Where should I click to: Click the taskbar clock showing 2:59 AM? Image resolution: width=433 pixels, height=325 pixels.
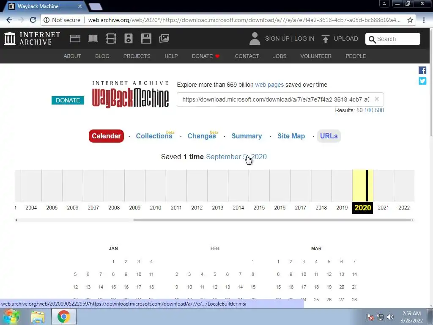pyautogui.click(x=411, y=317)
